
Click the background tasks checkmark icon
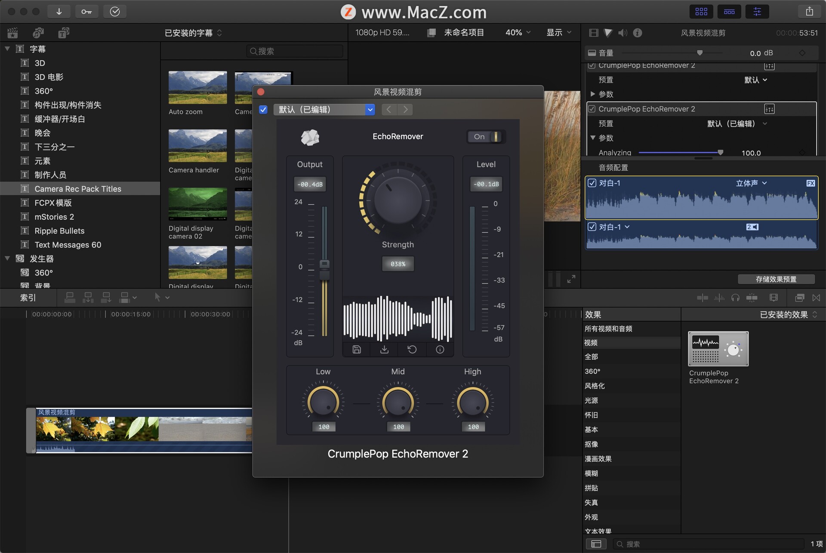[114, 12]
